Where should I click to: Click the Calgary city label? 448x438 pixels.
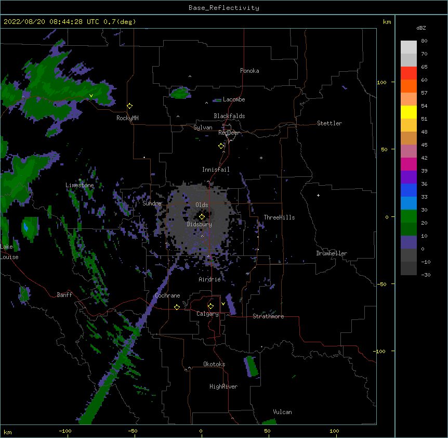pos(207,314)
